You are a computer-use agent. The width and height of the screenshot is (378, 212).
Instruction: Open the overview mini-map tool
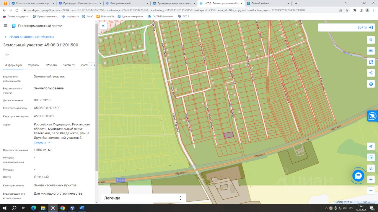tap(371, 158)
